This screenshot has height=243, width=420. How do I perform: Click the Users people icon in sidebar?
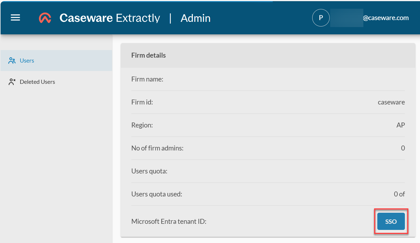click(x=12, y=60)
